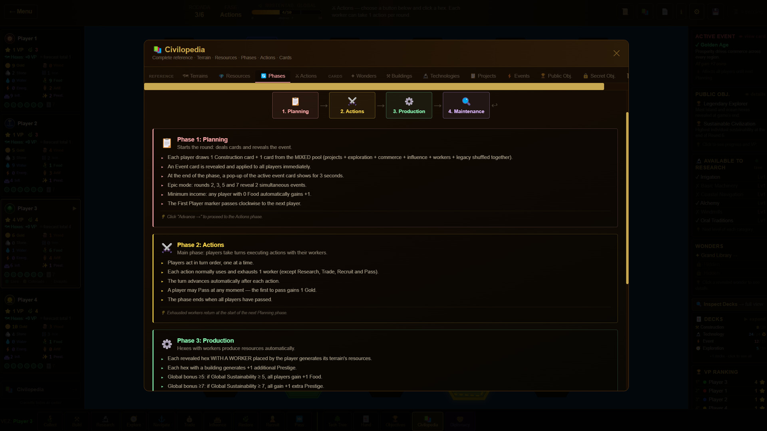Viewport: 767px width, 431px height.
Task: Open the Events lightning tab
Action: (x=519, y=76)
